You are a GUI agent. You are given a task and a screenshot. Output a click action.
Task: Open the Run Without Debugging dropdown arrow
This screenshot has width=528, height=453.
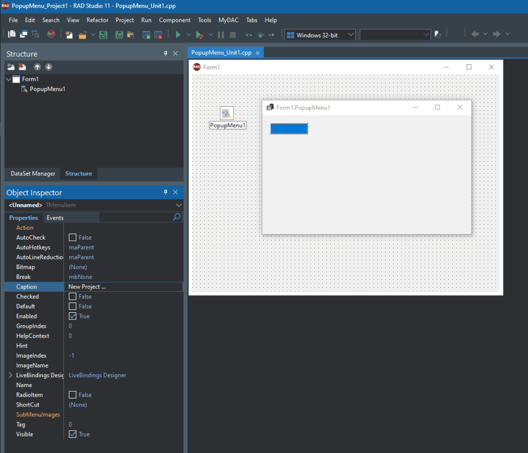[211, 35]
